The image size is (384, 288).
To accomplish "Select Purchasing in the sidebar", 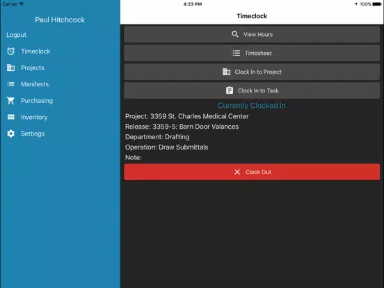I will pyautogui.click(x=37, y=101).
